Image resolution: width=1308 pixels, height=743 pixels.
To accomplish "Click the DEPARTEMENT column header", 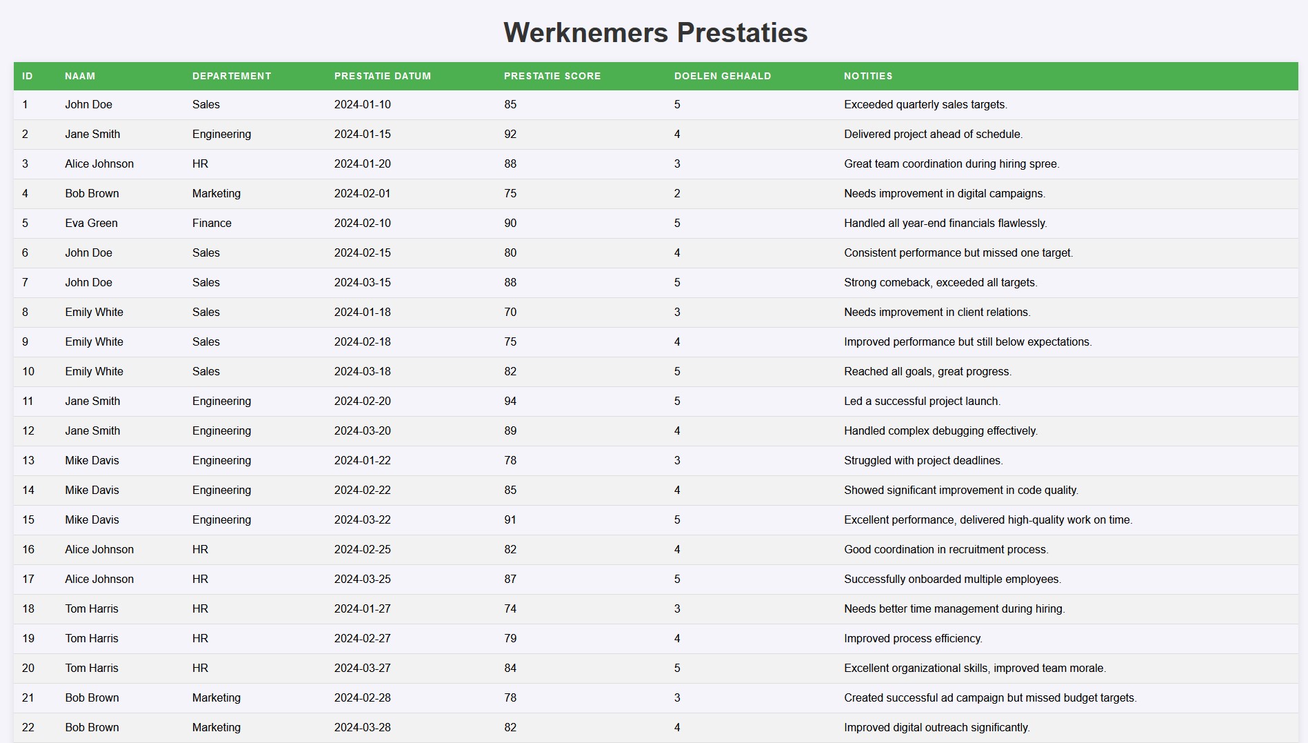I will pos(232,76).
